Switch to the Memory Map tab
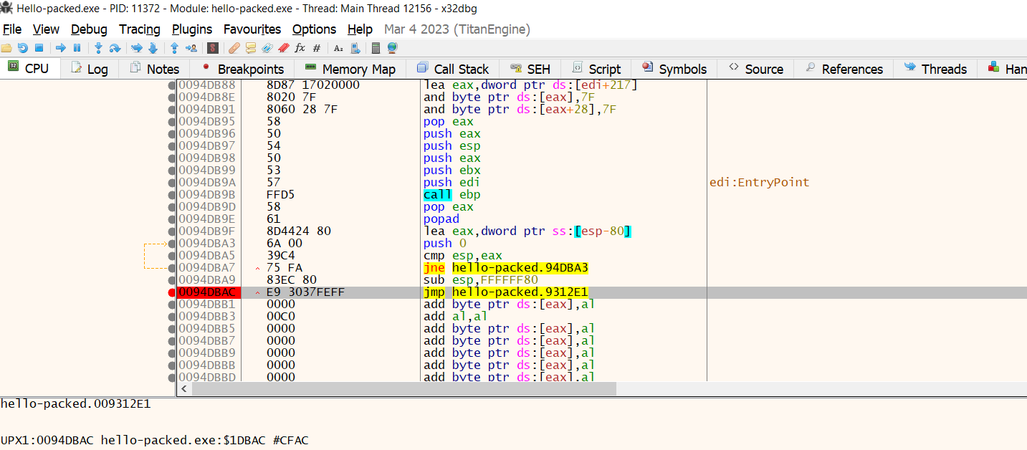1027x450 pixels. coord(350,69)
